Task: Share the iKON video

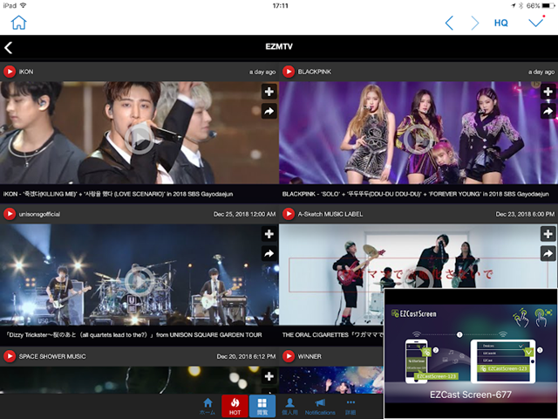Action: pyautogui.click(x=269, y=112)
